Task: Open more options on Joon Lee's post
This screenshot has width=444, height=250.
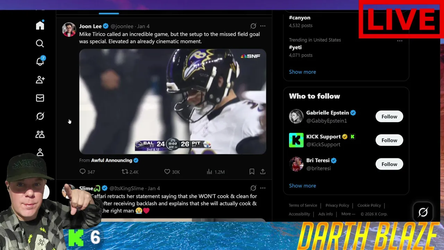Action: [263, 26]
